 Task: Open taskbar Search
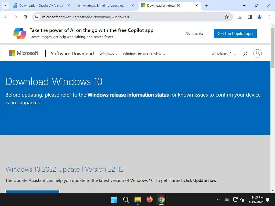[126, 200]
